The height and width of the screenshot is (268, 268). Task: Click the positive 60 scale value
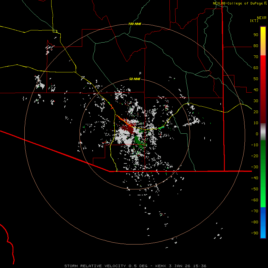(x=256, y=68)
